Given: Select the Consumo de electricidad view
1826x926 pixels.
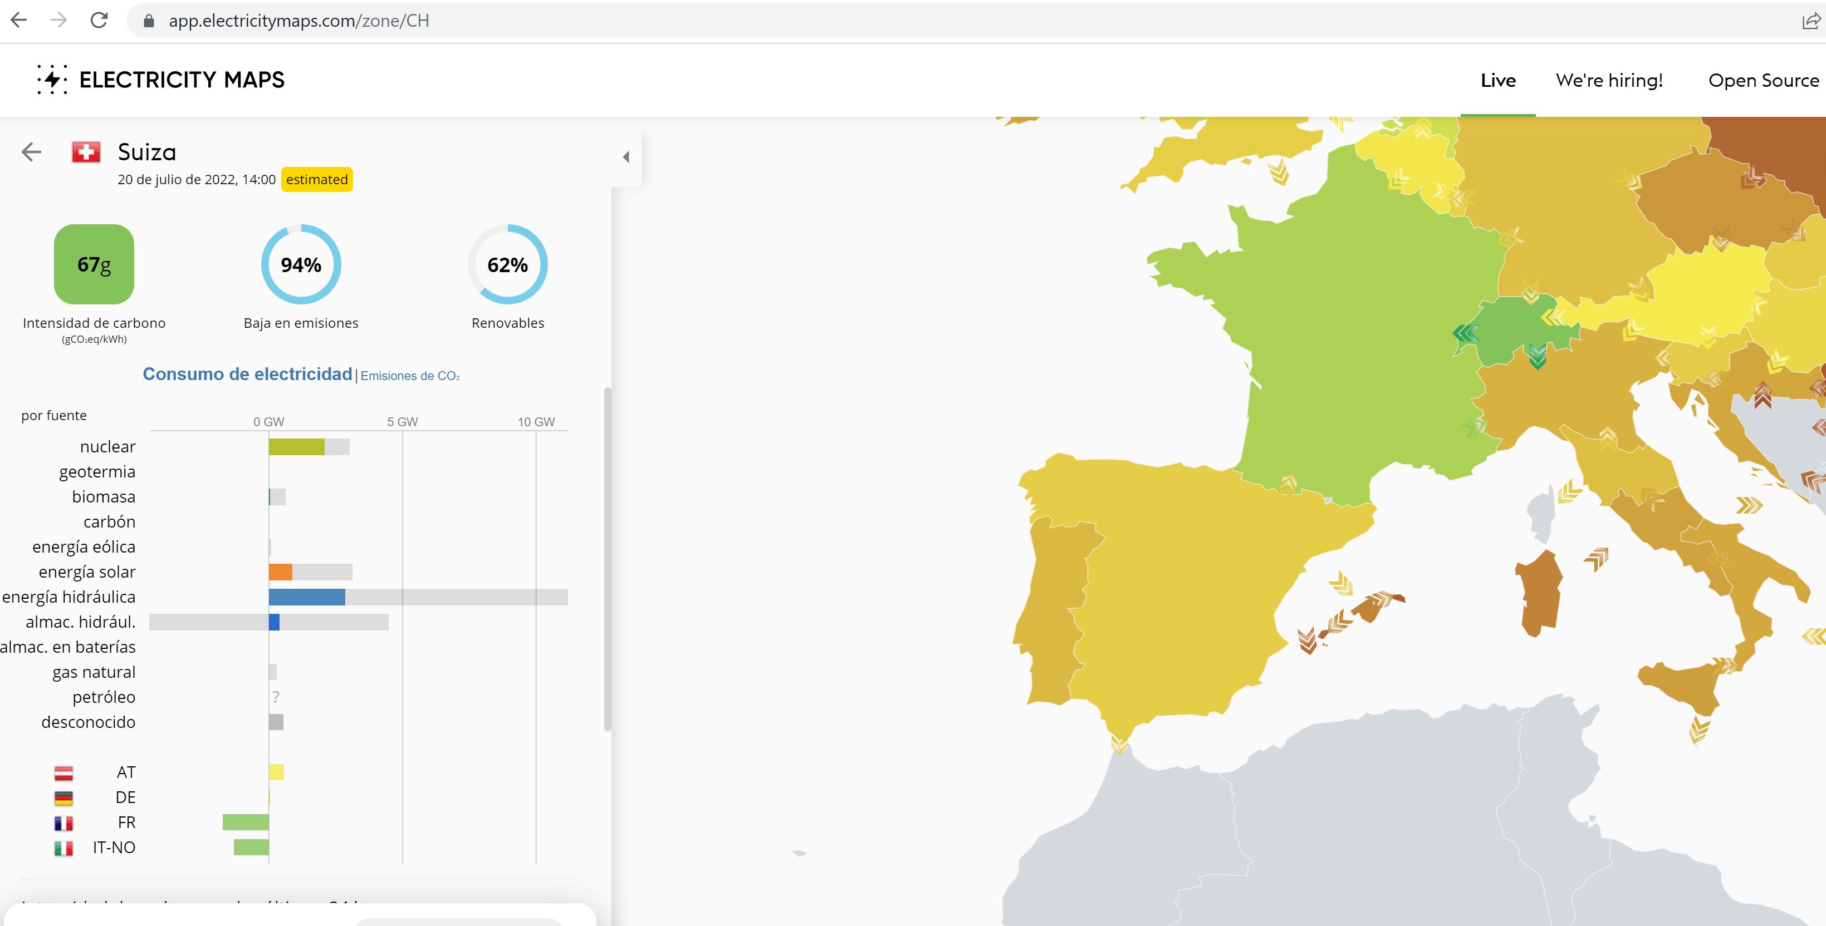Looking at the screenshot, I should pos(247,374).
